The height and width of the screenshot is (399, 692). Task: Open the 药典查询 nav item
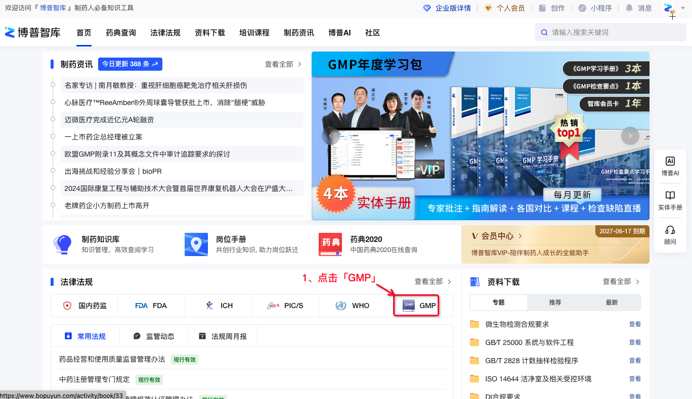(x=121, y=33)
